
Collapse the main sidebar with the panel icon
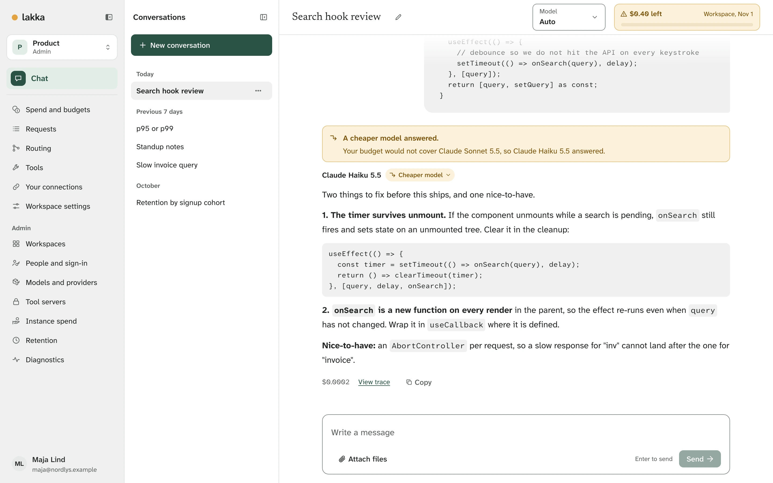(109, 17)
